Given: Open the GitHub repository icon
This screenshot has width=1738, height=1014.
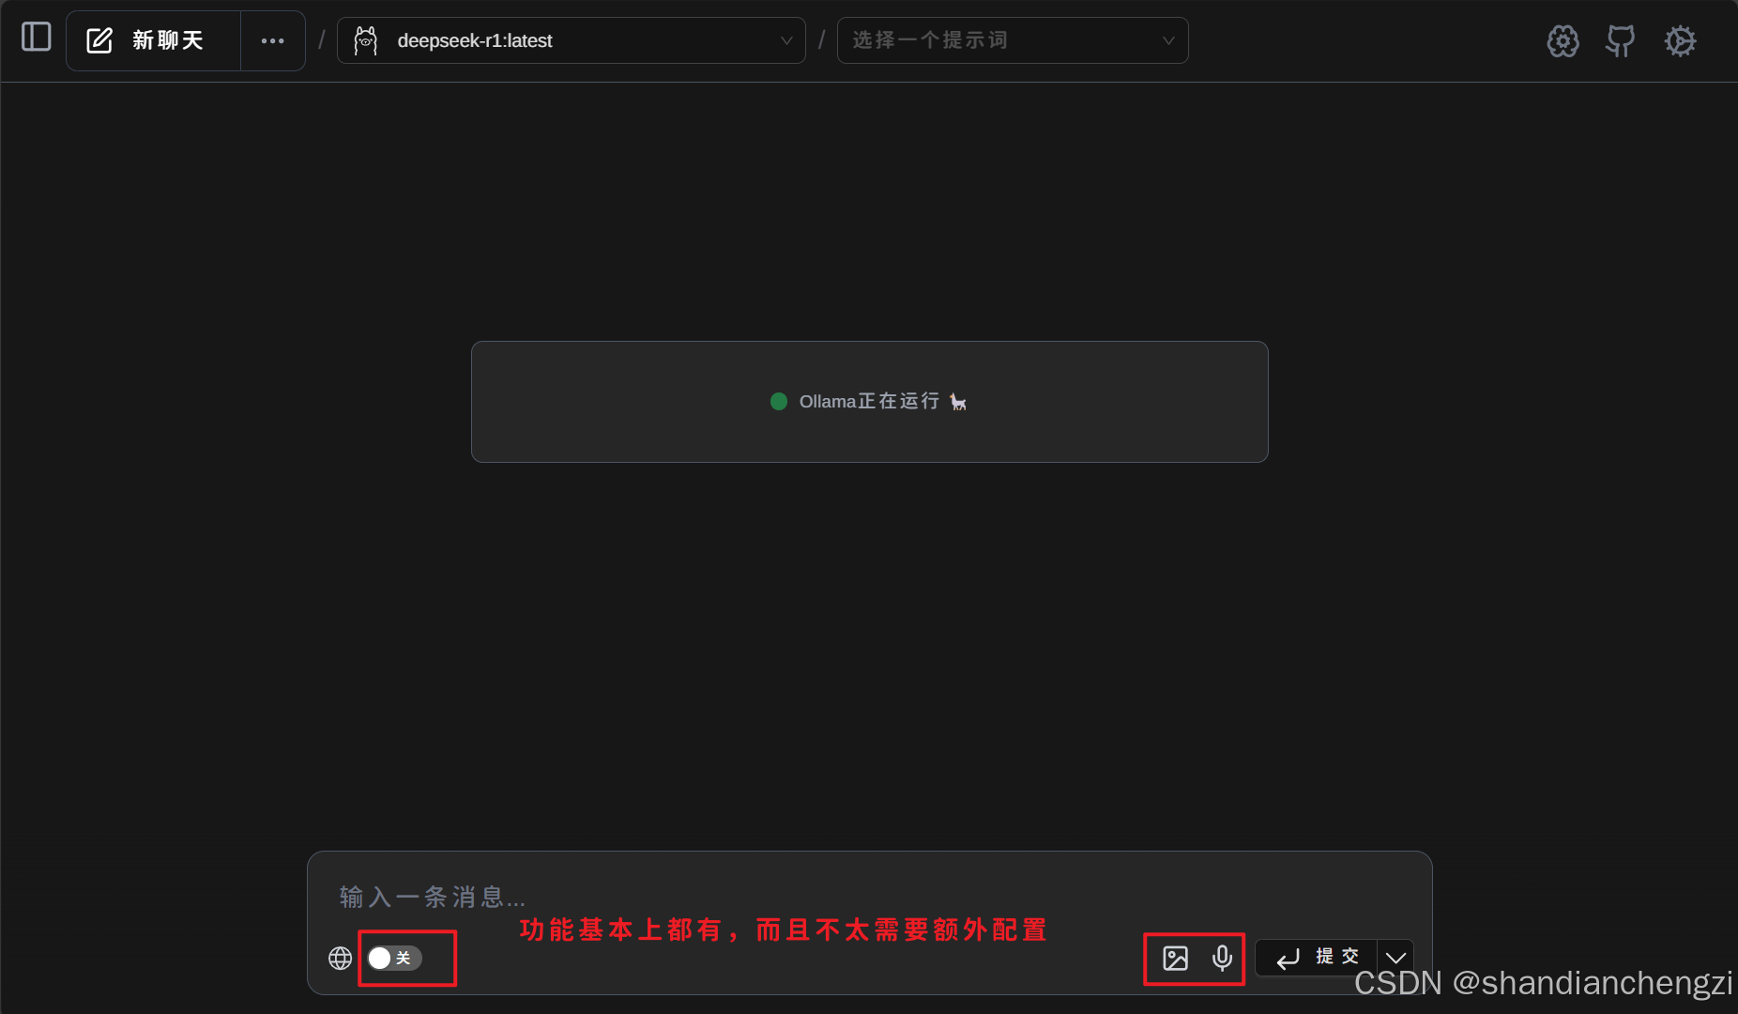Looking at the screenshot, I should pos(1621,40).
